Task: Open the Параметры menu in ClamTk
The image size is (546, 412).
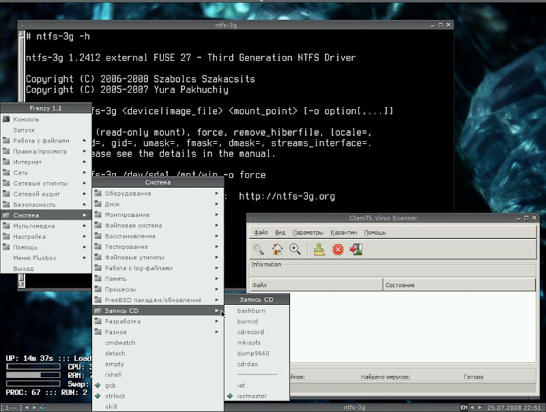Action: point(308,233)
